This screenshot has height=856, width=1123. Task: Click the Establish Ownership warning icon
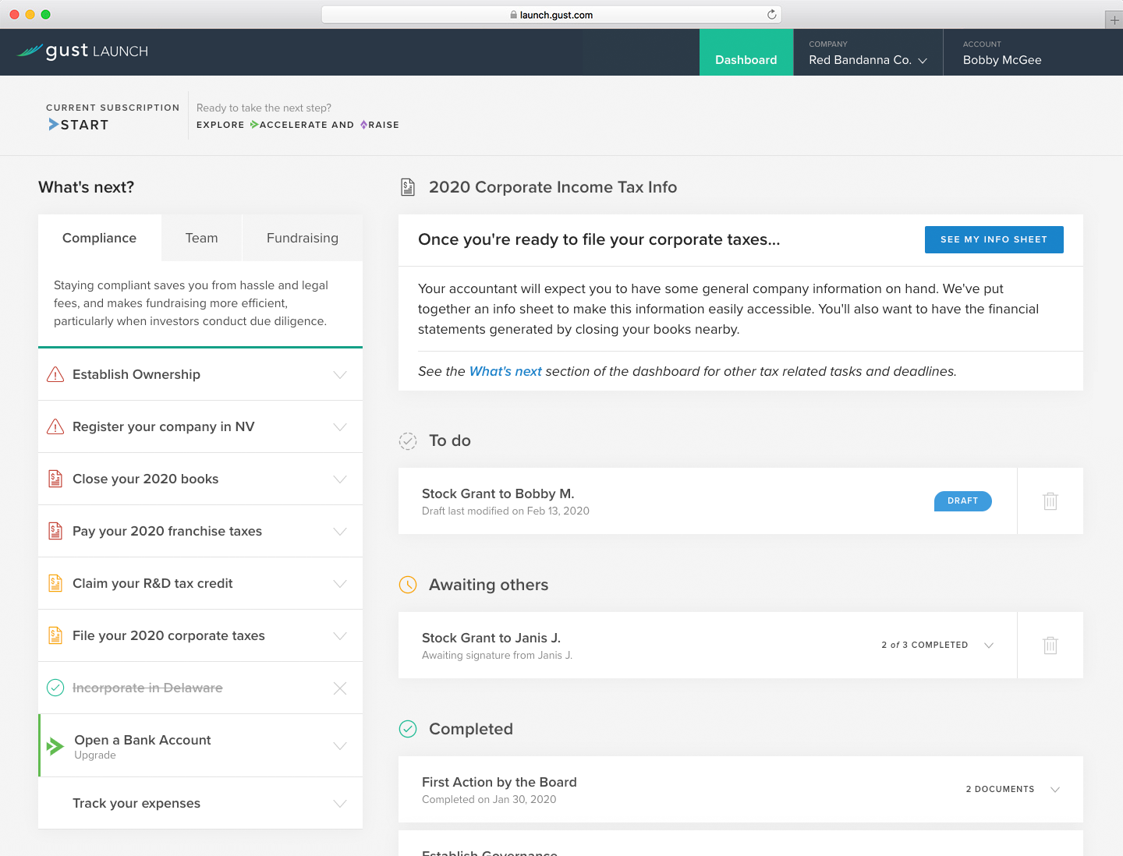(x=55, y=375)
